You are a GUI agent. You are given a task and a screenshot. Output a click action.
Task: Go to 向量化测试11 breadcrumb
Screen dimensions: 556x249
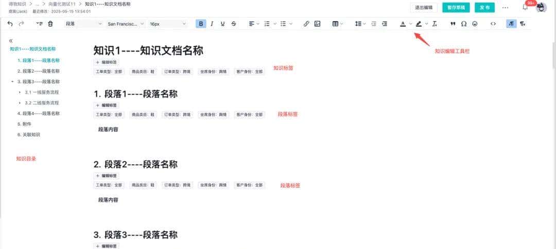[62, 4]
